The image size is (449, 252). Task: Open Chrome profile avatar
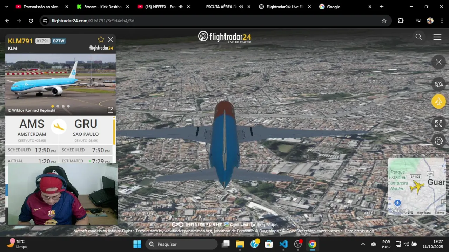(430, 21)
